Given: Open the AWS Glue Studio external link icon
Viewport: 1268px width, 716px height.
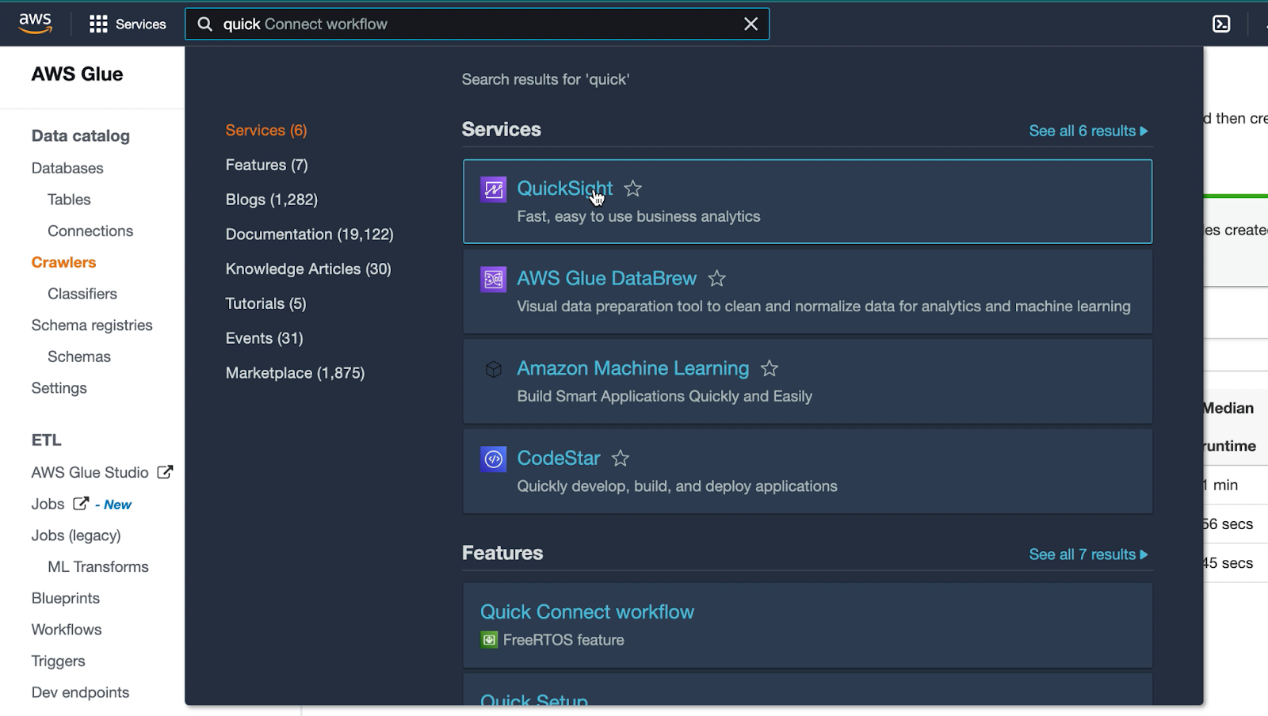Looking at the screenshot, I should pyautogui.click(x=165, y=472).
